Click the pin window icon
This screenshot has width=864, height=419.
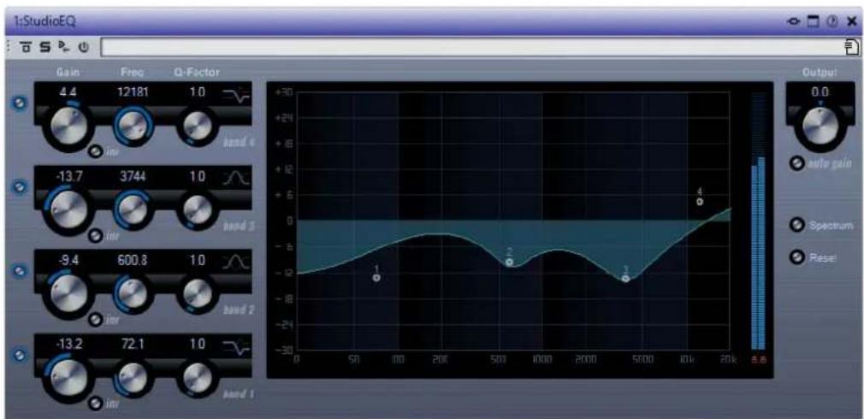point(794,21)
